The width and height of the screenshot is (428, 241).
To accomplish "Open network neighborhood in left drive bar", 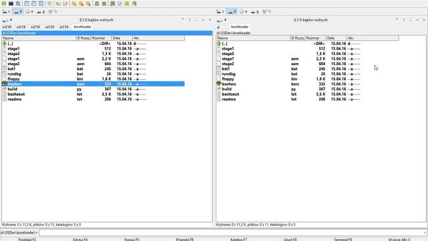I will click(x=52, y=11).
